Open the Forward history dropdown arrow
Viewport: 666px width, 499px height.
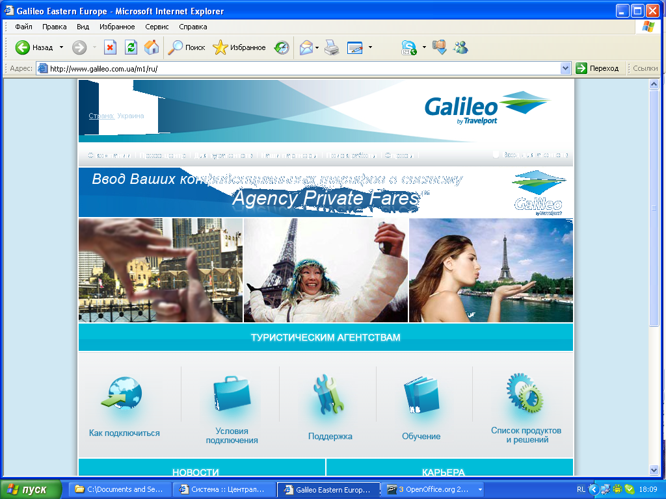(x=94, y=47)
